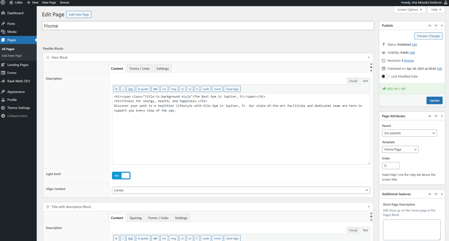Browse the page revisions

(409, 61)
